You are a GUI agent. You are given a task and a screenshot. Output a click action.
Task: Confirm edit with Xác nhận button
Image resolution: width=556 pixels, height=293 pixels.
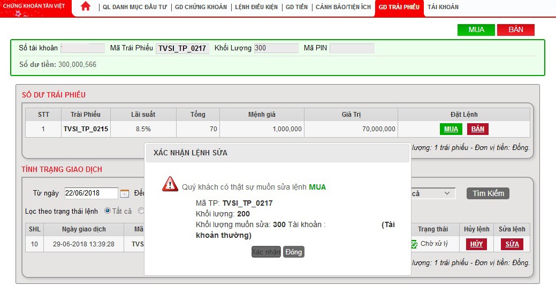266,252
